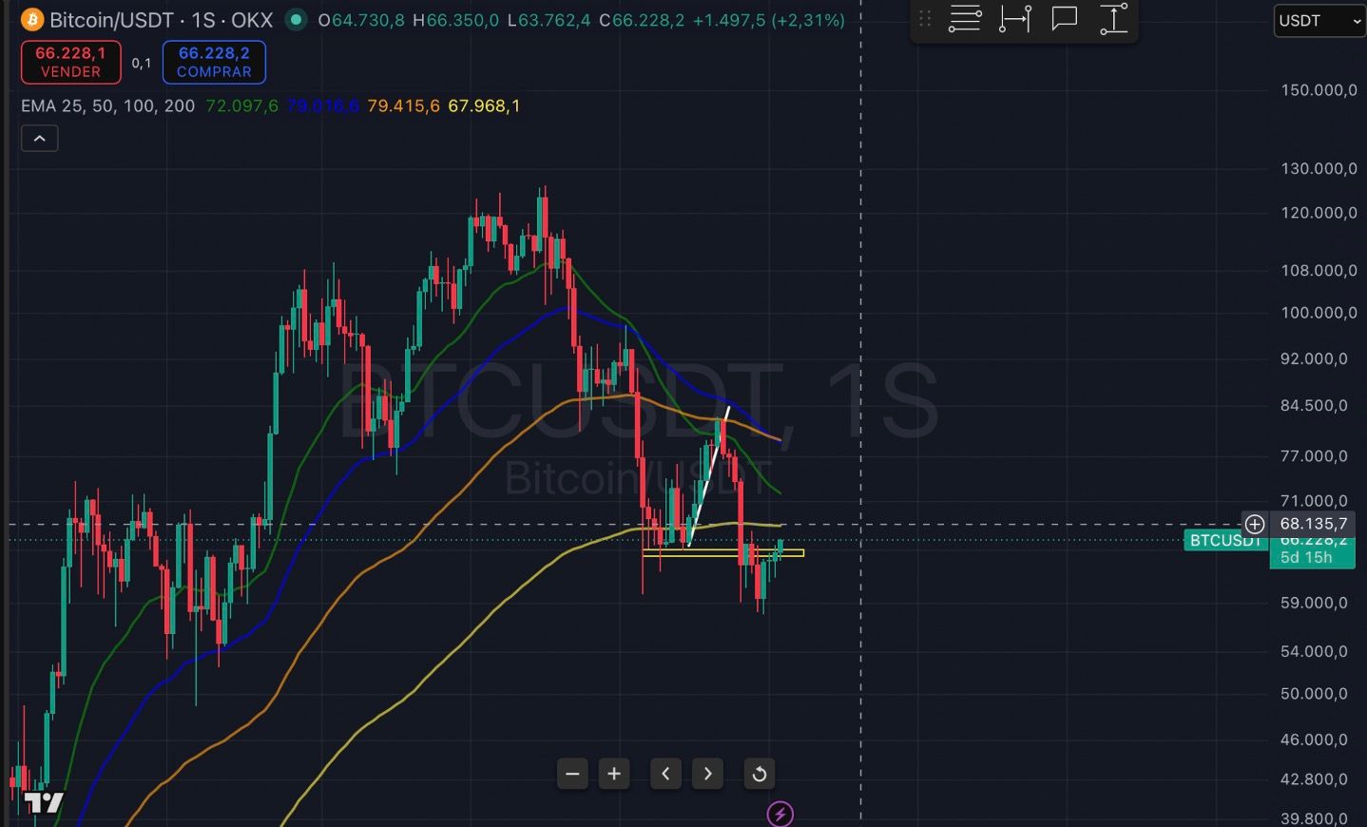Click the orange EMA value 79.415,6
Screen dimensions: 1367x827
pyautogui.click(x=403, y=106)
